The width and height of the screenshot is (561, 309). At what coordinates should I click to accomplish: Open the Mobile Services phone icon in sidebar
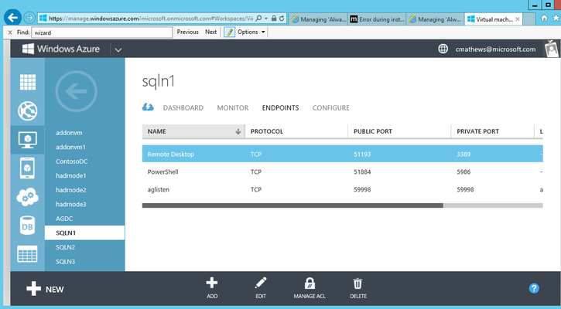(x=28, y=168)
